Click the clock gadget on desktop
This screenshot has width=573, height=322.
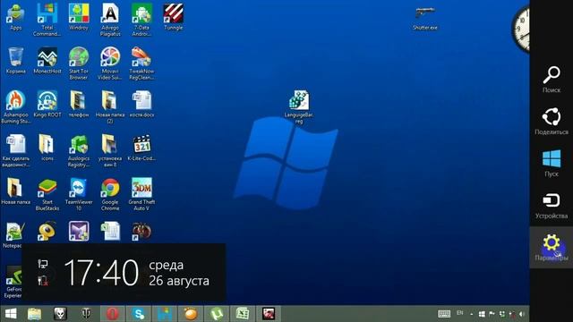pos(520,30)
